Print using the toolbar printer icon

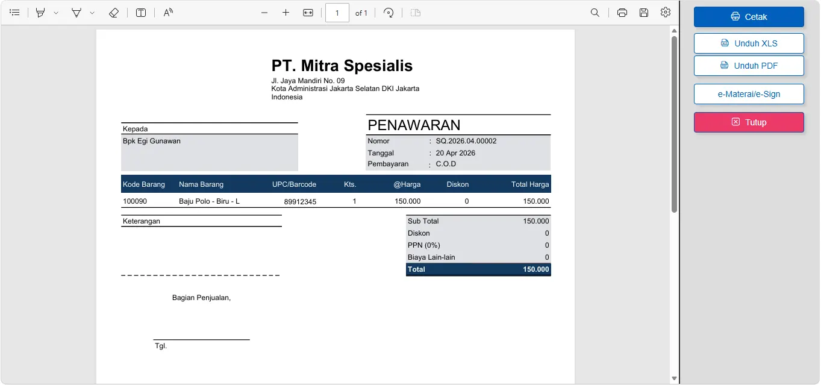[x=622, y=13]
